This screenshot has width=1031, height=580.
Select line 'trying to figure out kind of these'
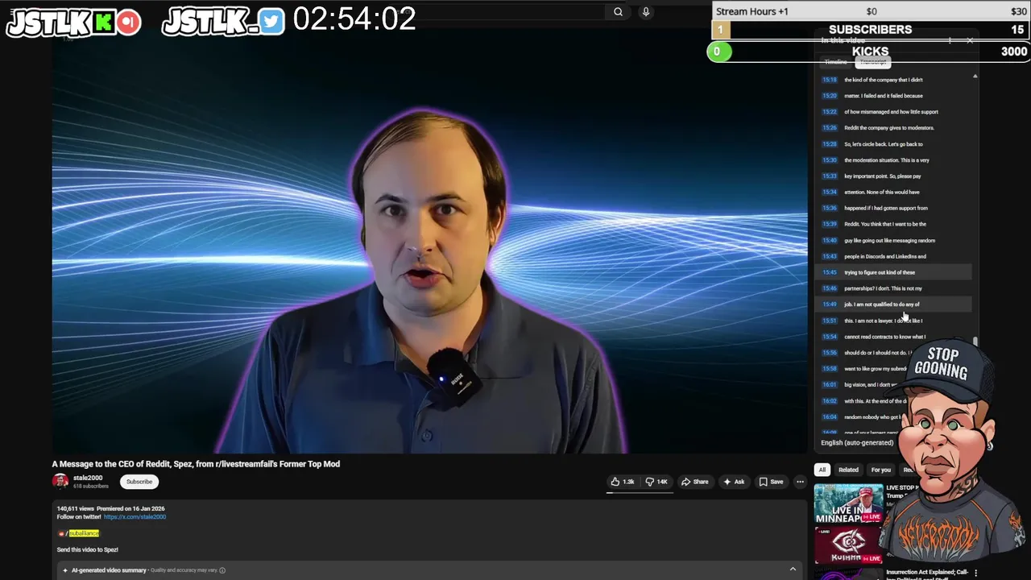pyautogui.click(x=880, y=272)
